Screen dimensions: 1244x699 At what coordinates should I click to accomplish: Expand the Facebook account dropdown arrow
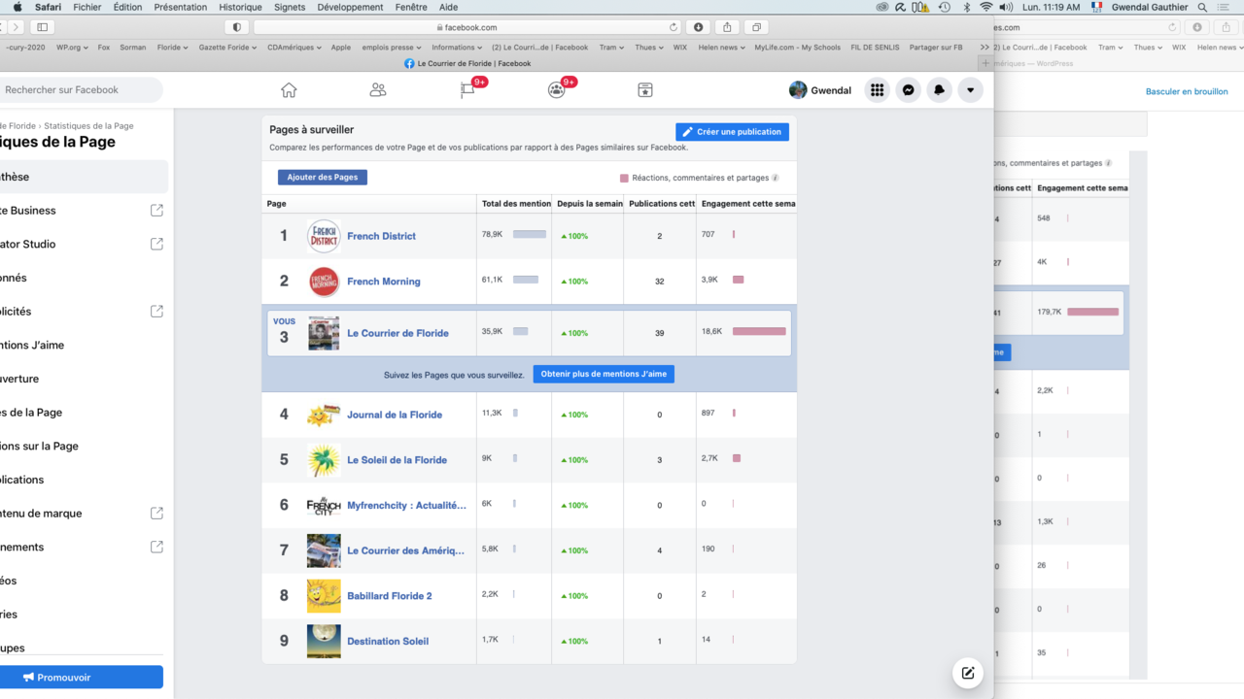(970, 90)
